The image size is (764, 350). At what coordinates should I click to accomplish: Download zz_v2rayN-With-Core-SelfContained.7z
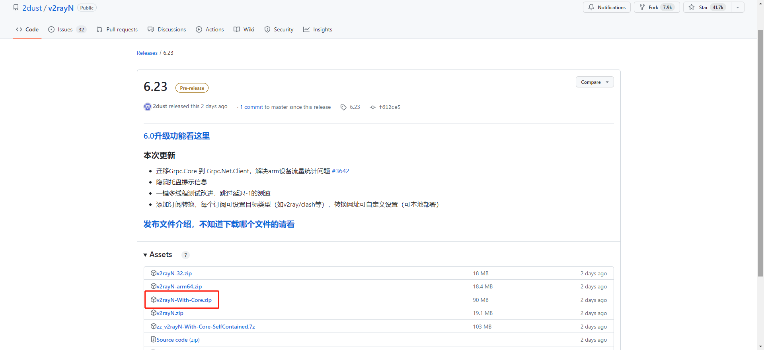[x=206, y=327]
